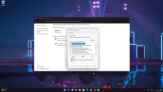Screen dimensions: 163x92
Task: Click Troubleshoot problems link
Action: [x=62, y=43]
